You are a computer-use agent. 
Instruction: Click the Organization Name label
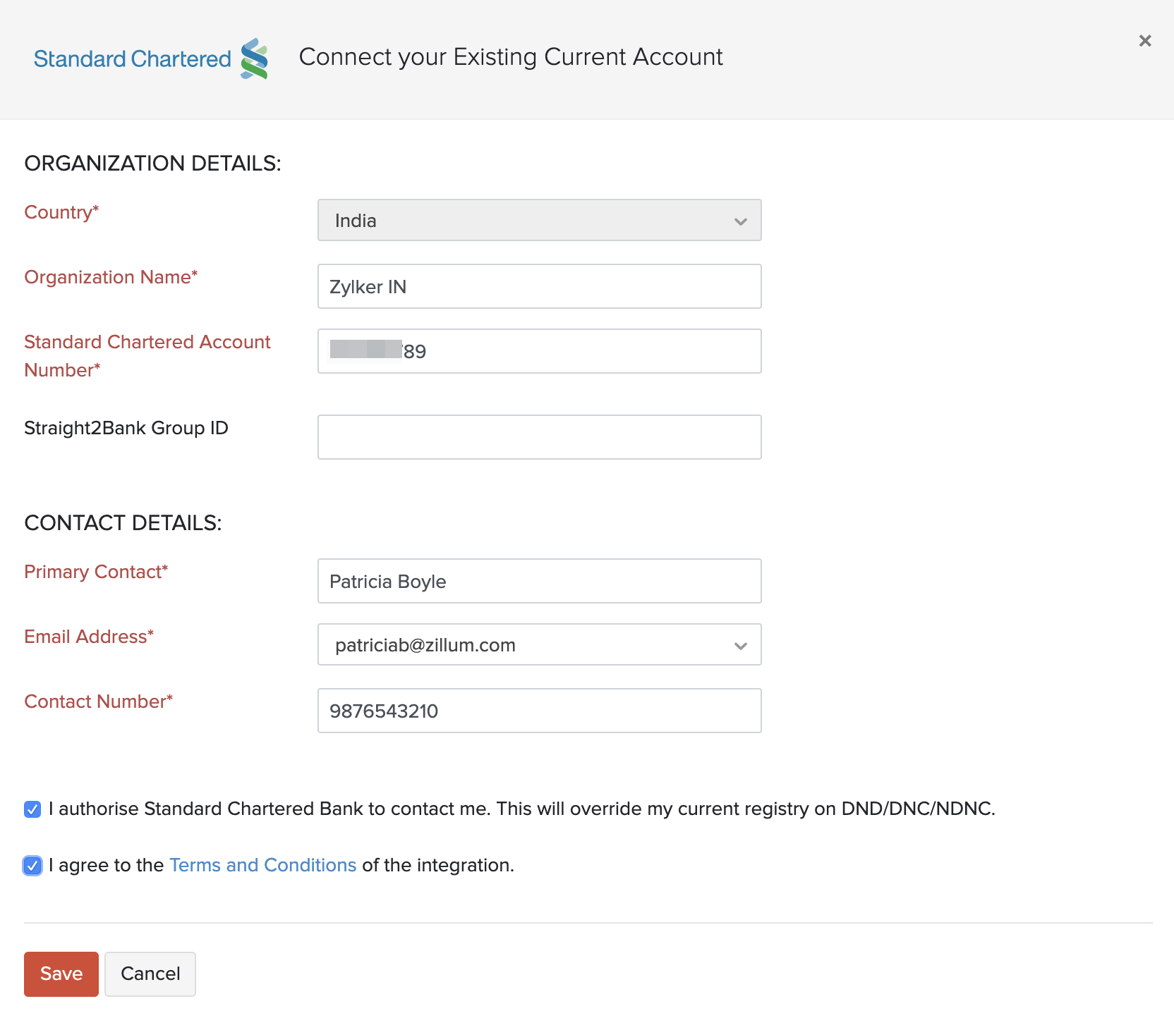(111, 277)
